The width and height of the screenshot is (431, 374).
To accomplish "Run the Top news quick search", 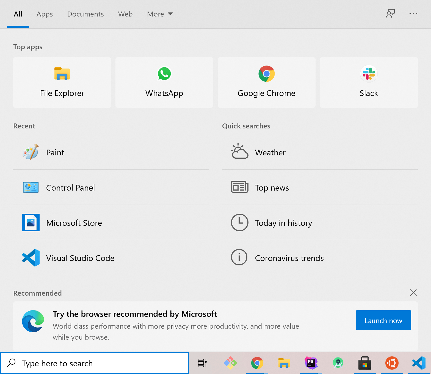I will [320, 188].
